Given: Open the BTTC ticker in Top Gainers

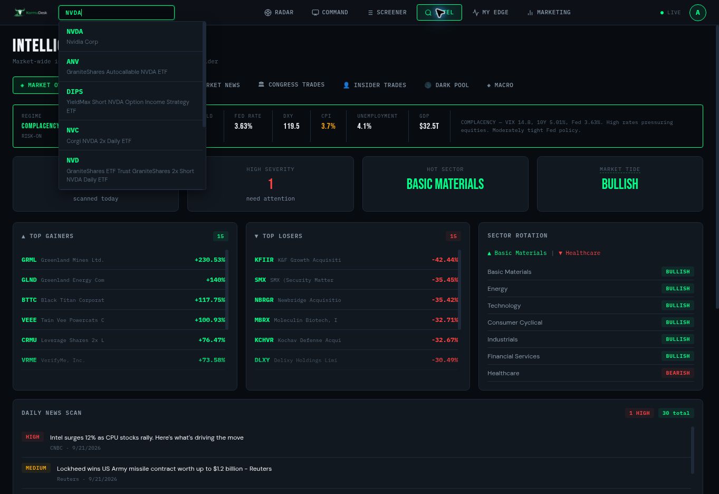Looking at the screenshot, I should click(x=29, y=300).
